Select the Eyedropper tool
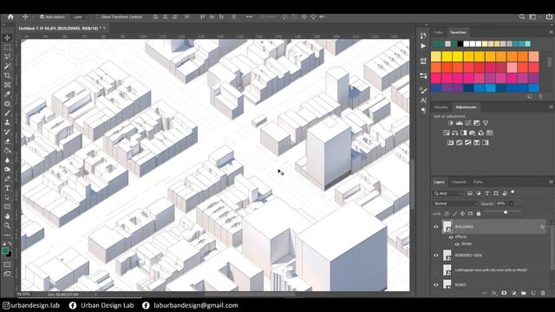 [7, 94]
